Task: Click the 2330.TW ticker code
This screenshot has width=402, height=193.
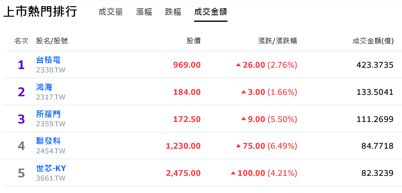Action: click(x=51, y=70)
